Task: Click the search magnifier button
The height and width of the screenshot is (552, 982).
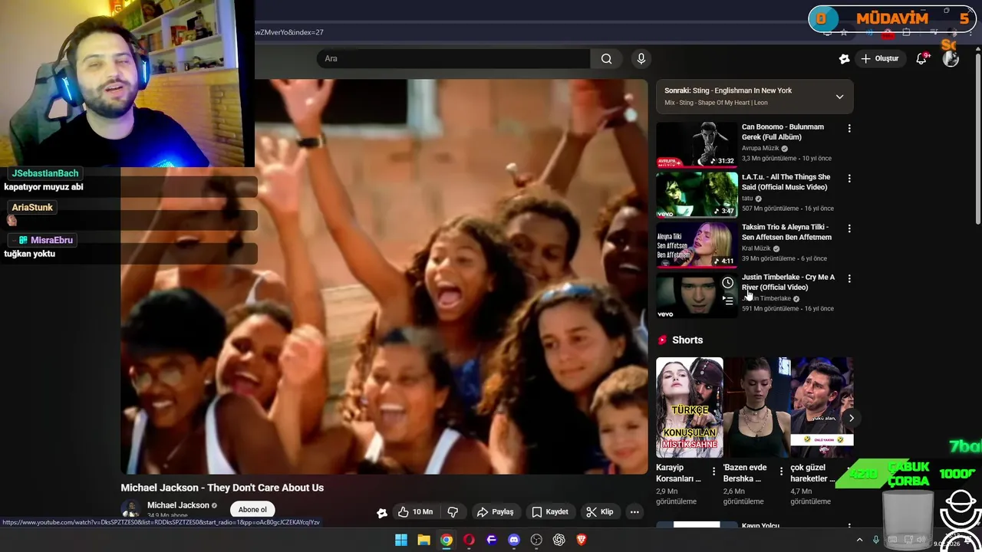Action: (x=606, y=58)
